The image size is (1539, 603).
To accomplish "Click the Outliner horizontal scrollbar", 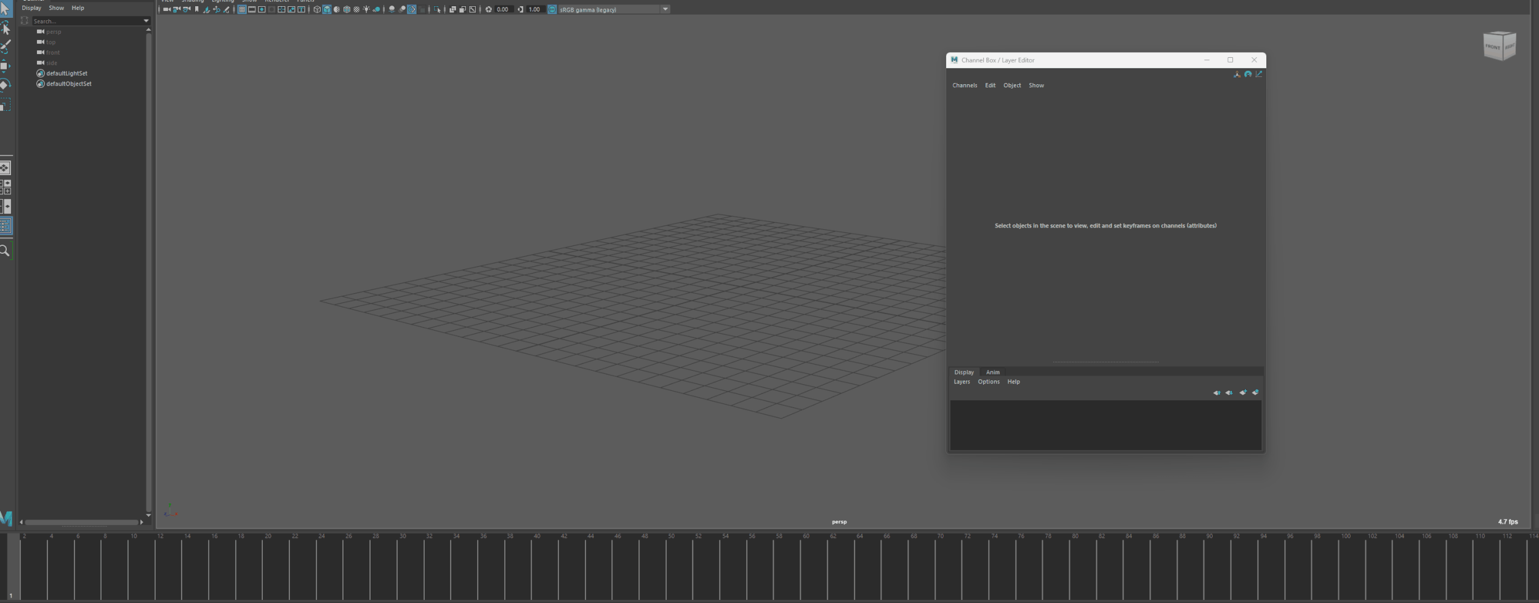I will (81, 522).
